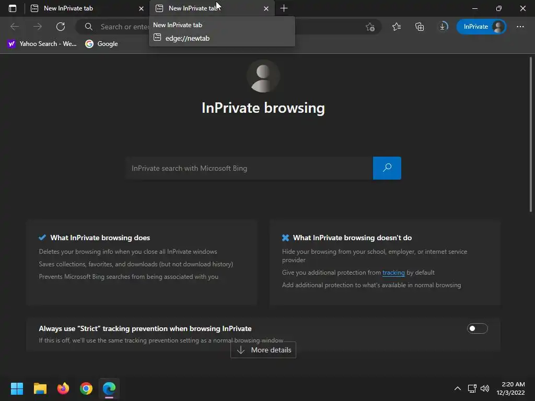
Task: Click the InPrivate browsing heading
Action: 263,108
